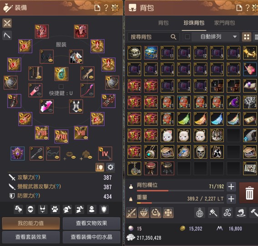
Task: Toggle the shield armor display icon
Action: pyautogui.click(x=104, y=210)
